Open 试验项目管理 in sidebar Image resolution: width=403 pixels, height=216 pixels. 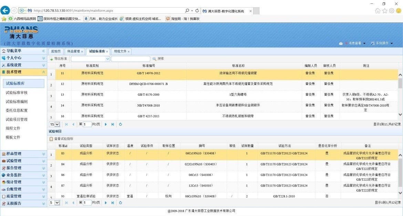tap(17, 120)
